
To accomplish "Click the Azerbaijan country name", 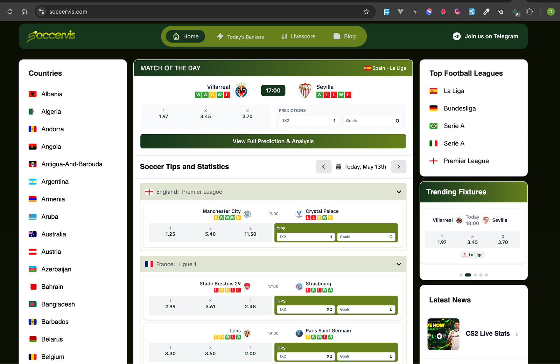I will pyautogui.click(x=56, y=269).
